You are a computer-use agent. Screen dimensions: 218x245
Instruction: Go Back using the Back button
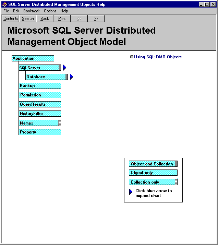pos(45,19)
